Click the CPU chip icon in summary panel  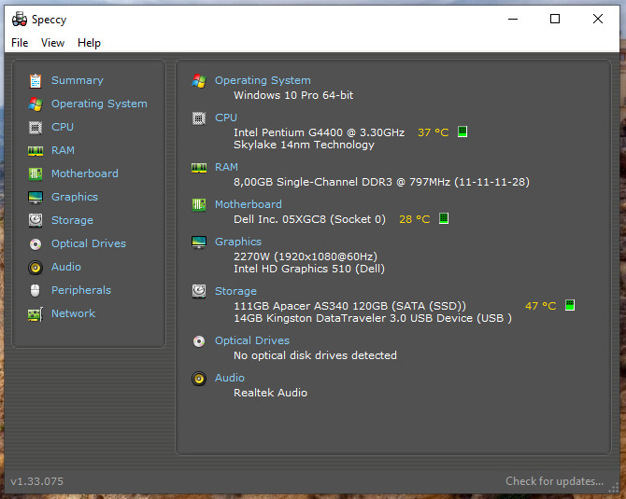[x=199, y=118]
